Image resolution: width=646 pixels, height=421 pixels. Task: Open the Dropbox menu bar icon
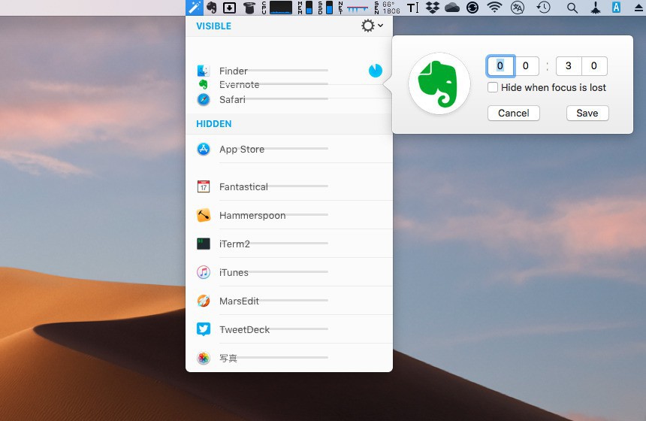click(x=433, y=8)
